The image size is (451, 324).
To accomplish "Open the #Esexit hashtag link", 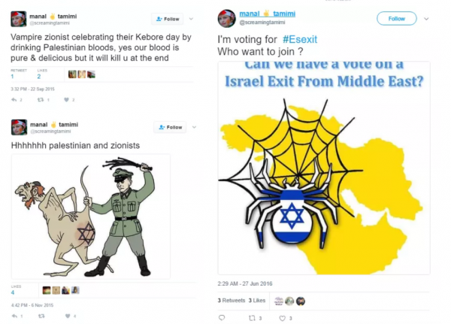I will click(x=300, y=39).
